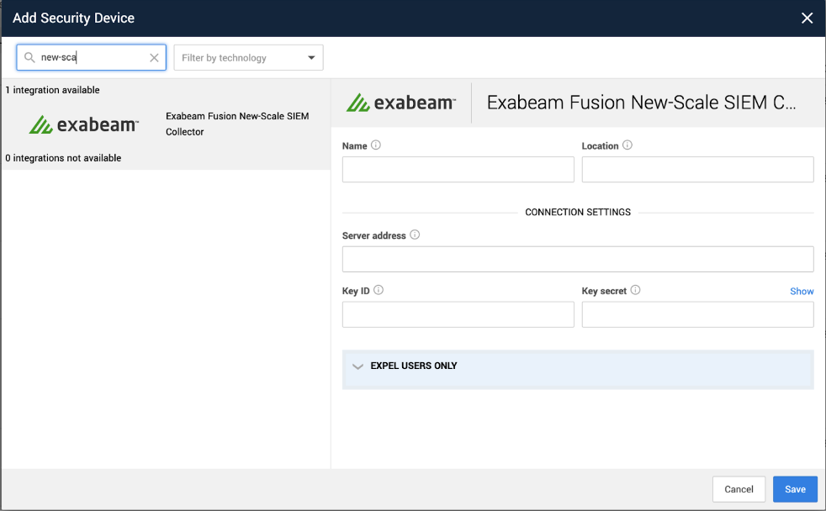Expand the EXPEL USERS ONLY section
Viewport: 826px width, 511px height.
coord(578,370)
